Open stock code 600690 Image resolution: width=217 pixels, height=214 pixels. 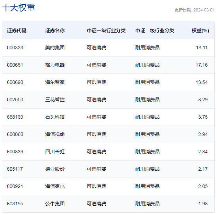(x=15, y=82)
